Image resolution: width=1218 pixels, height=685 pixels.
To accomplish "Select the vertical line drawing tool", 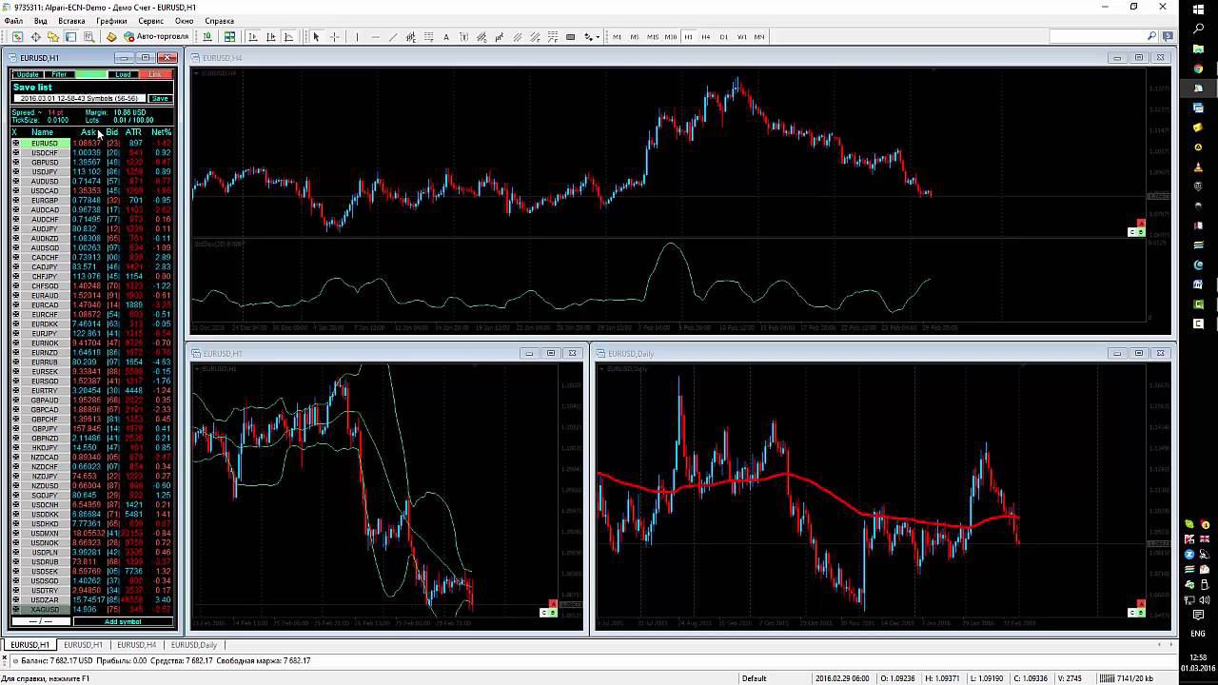I will point(357,36).
